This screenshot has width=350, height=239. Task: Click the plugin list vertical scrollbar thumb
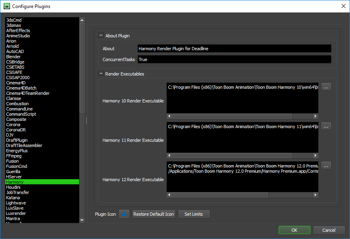(x=82, y=68)
